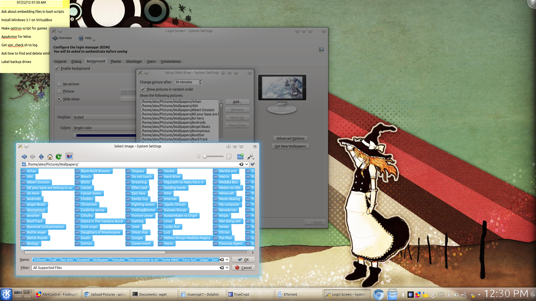
Task: Click OK in Select Image dialog
Action: point(243,260)
